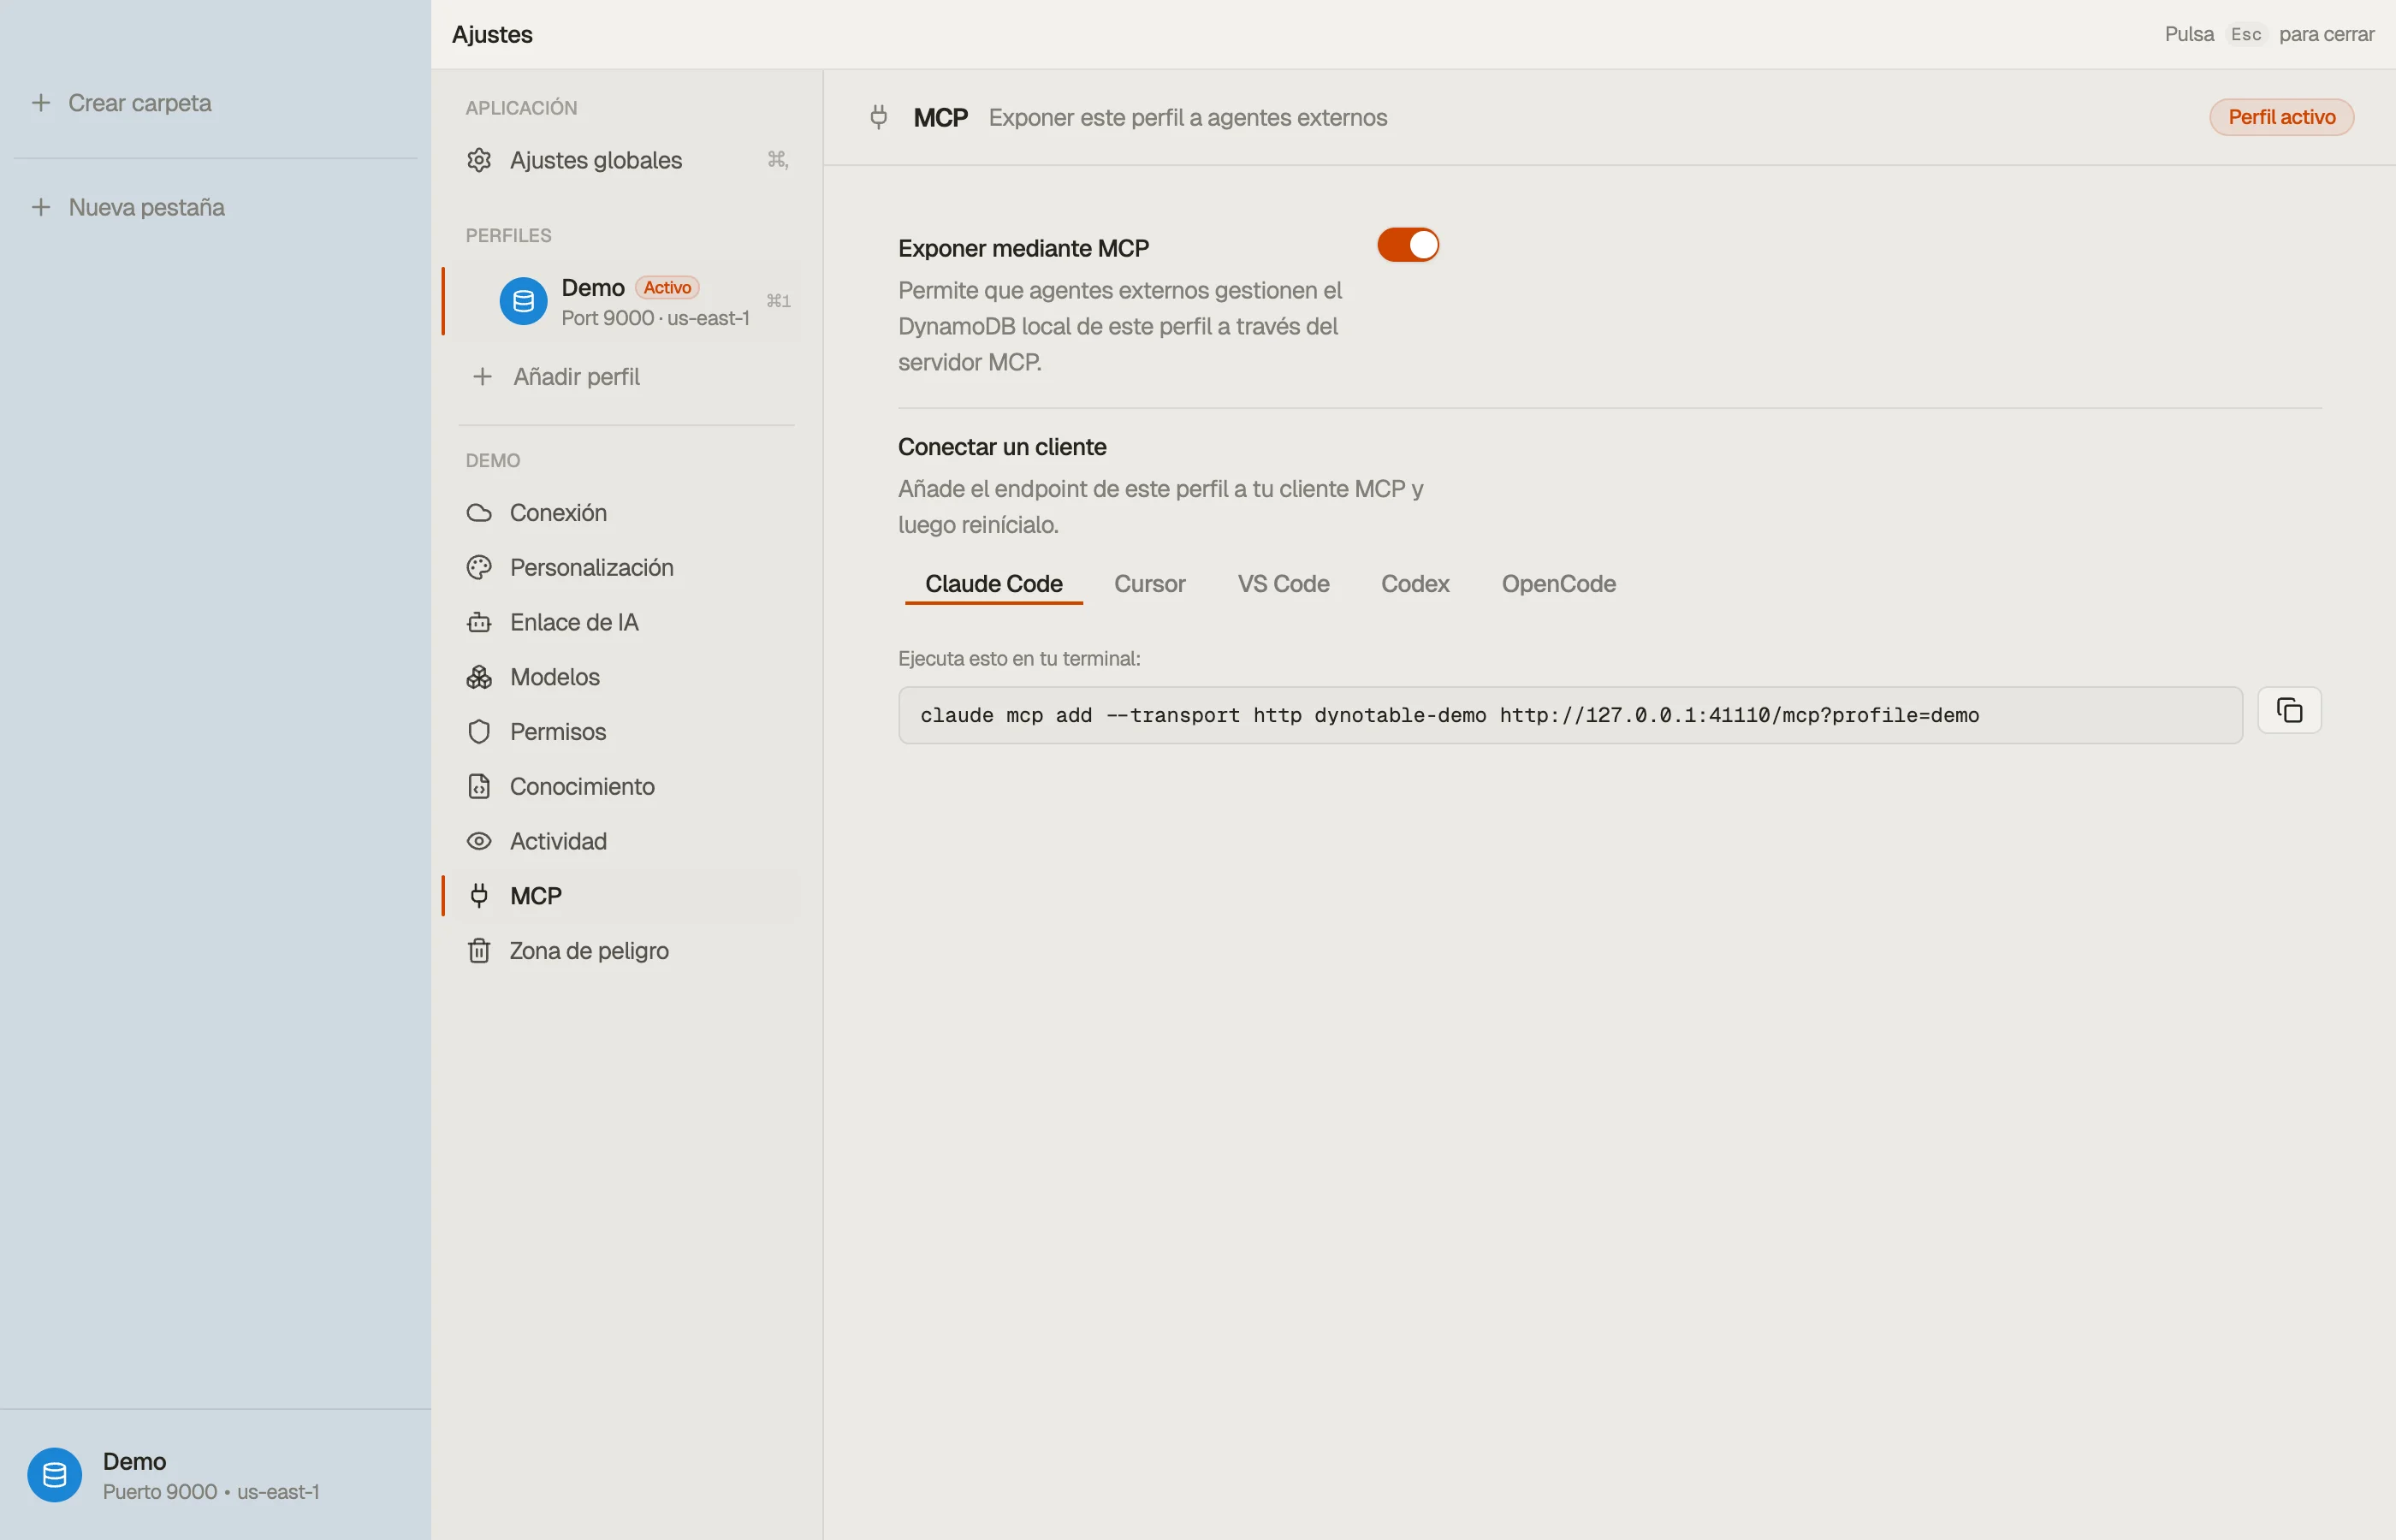Select the Demo profile name in the bottom bar
The height and width of the screenshot is (1540, 2396).
point(134,1461)
